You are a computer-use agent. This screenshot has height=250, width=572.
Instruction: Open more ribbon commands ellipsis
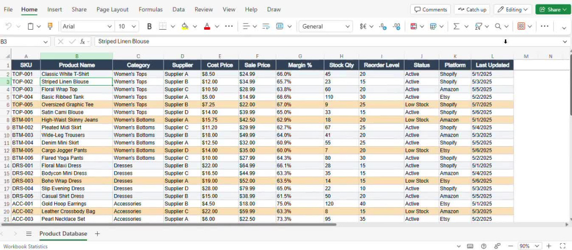click(545, 26)
